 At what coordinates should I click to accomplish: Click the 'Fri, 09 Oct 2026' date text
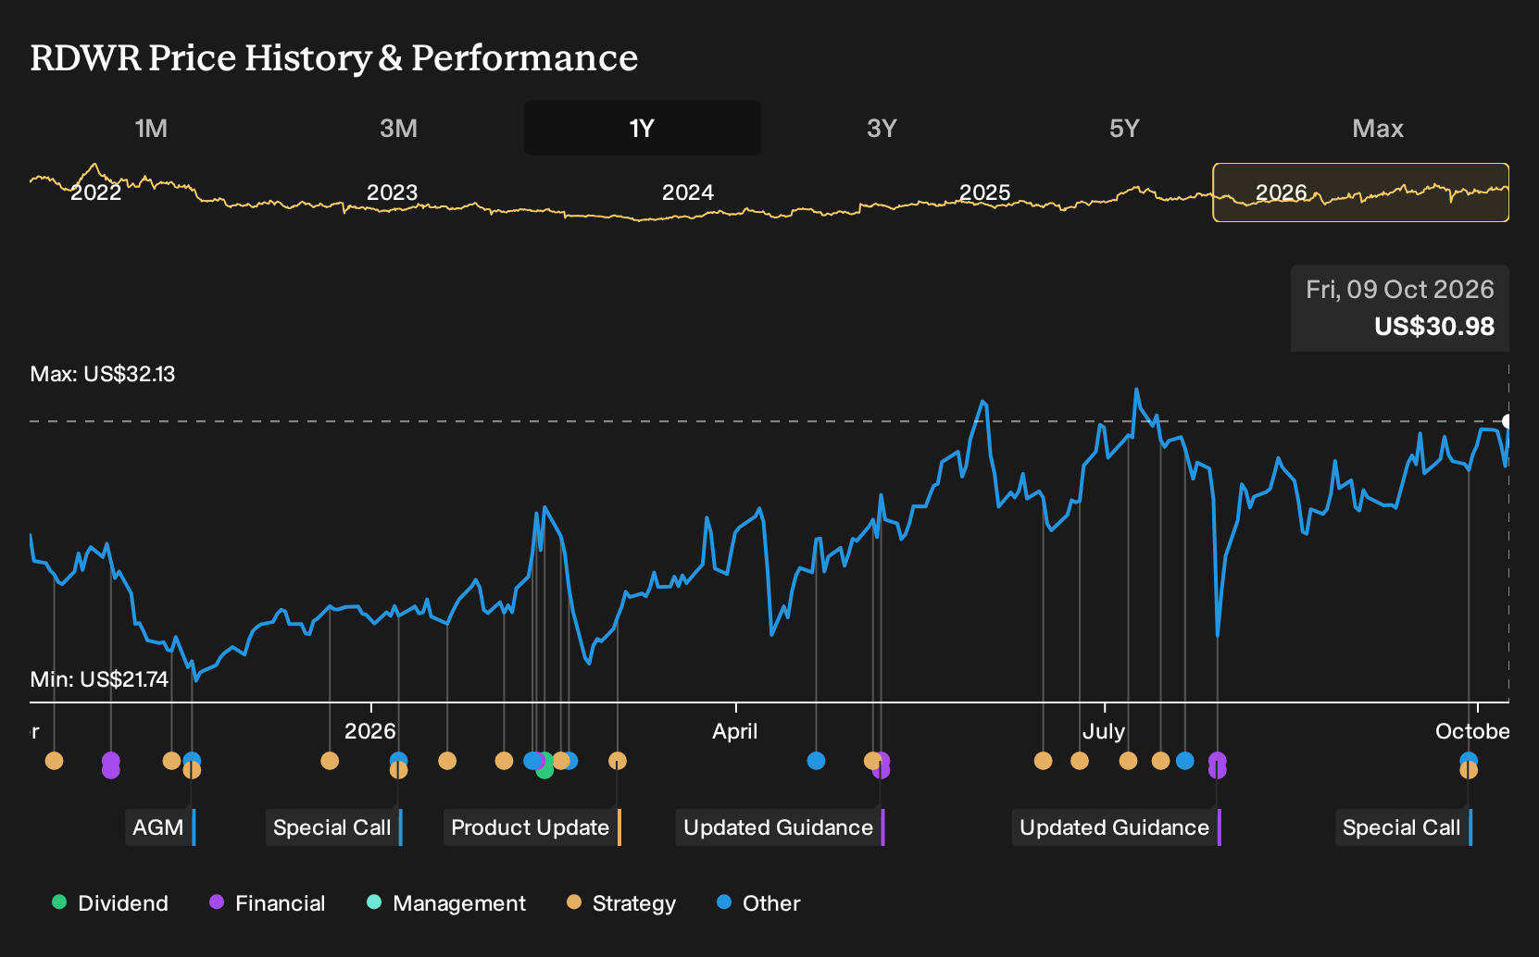1400,290
